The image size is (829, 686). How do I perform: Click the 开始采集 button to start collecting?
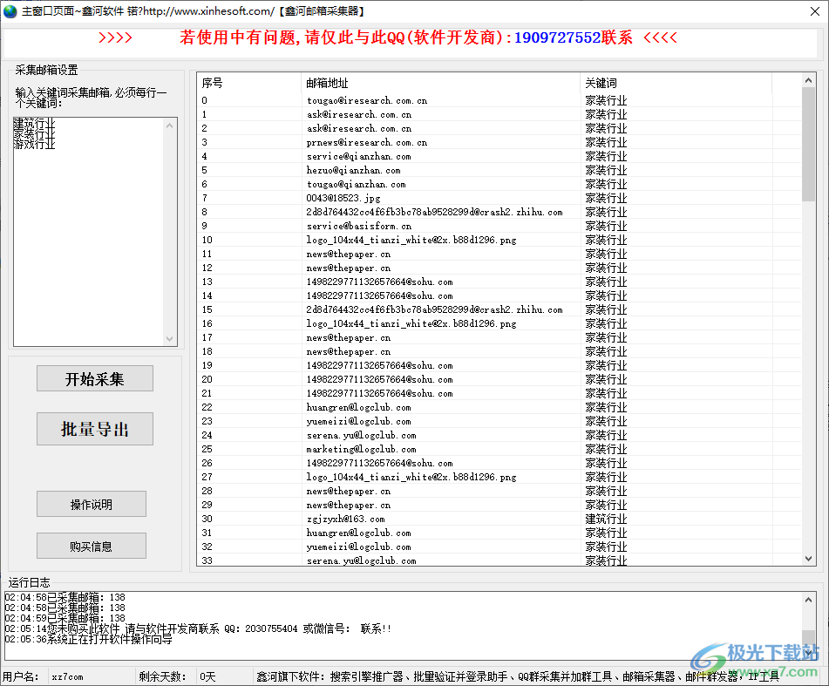94,378
